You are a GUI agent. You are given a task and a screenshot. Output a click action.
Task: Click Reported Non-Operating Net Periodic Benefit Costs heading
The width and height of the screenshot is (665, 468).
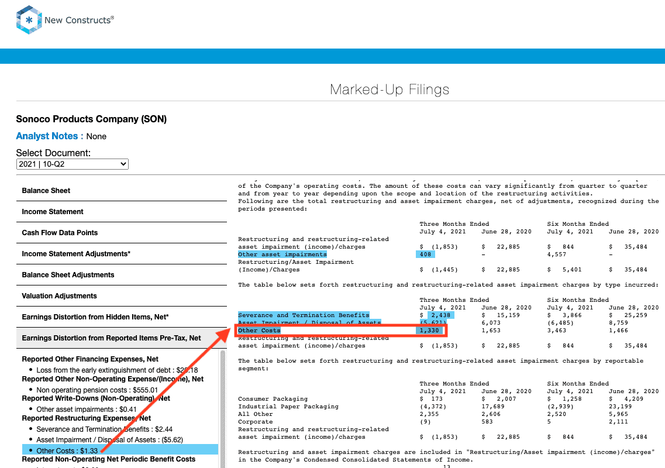109,459
